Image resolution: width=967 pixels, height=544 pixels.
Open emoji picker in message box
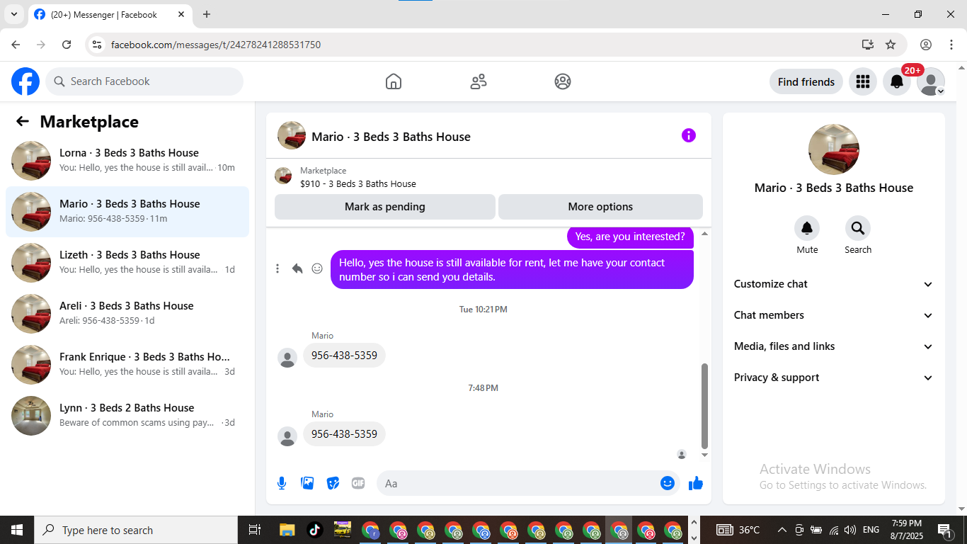coord(668,483)
